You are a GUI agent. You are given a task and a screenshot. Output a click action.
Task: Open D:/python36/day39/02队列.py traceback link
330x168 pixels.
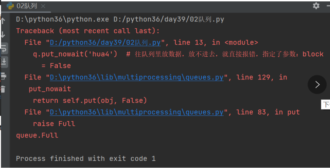click(x=105, y=42)
